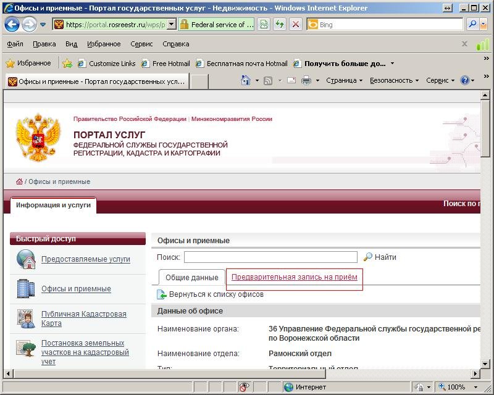Open the Страница dropdown menu
The image size is (494, 395).
pyautogui.click(x=341, y=80)
